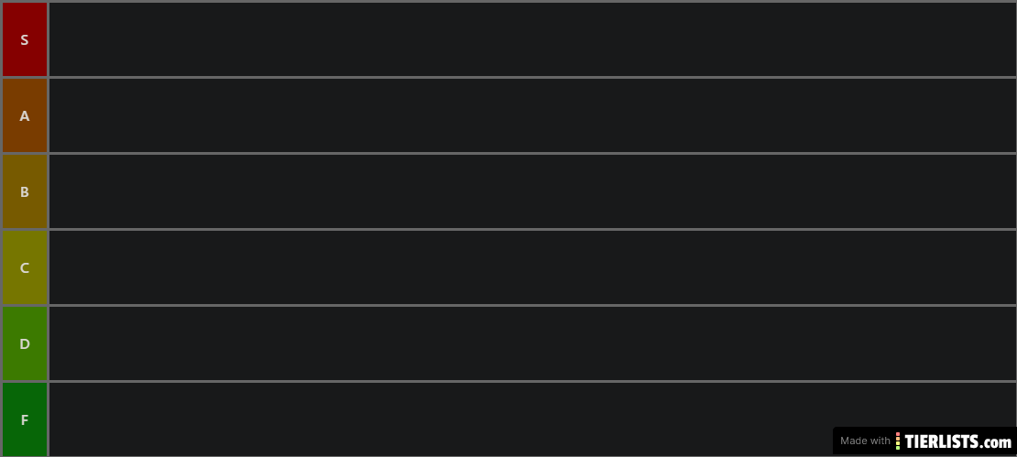Select the dark green F tier label
Image resolution: width=1017 pixels, height=457 pixels.
point(25,419)
